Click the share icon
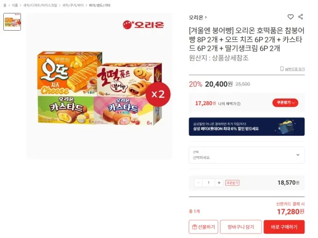 [x=301, y=17]
